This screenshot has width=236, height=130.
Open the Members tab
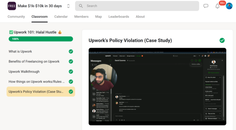[81, 16]
